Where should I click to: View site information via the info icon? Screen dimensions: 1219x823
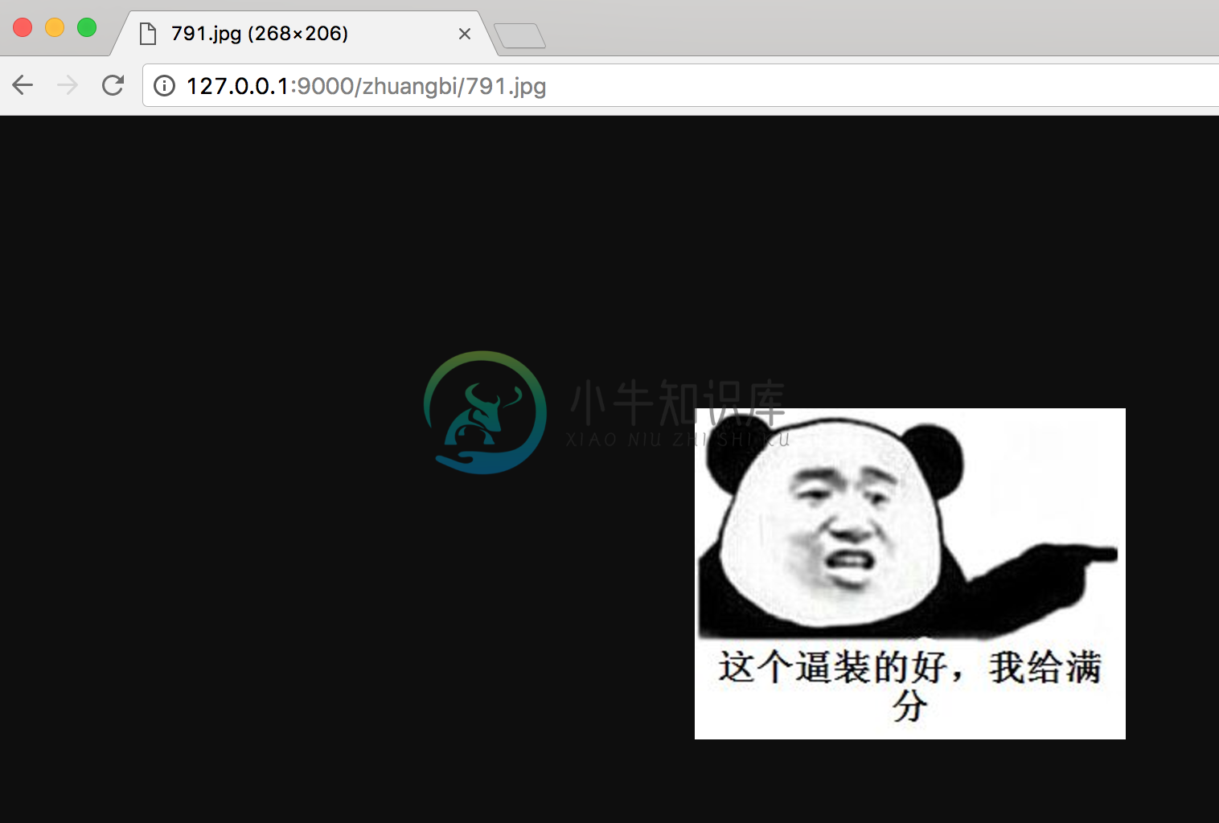164,86
